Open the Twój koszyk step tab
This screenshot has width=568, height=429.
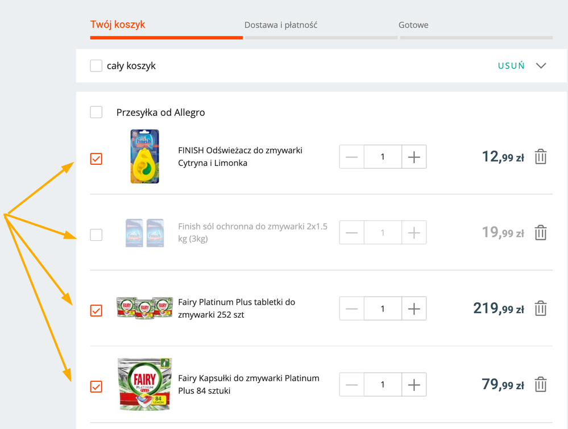[118, 24]
